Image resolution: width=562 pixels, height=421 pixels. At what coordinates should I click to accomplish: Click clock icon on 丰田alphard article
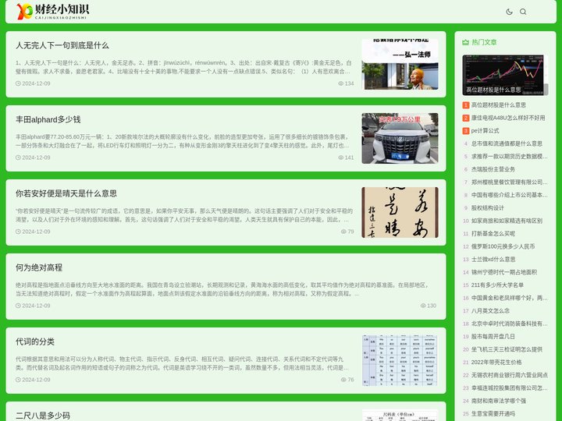tap(18, 157)
